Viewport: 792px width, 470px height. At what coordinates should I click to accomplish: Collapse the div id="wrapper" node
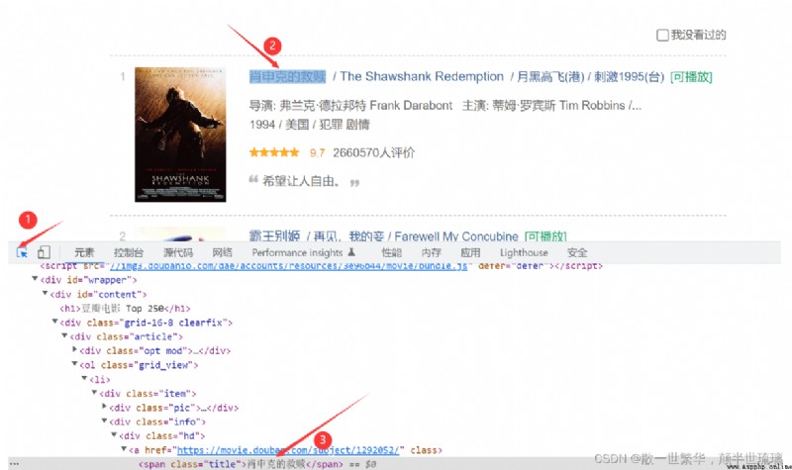35,279
